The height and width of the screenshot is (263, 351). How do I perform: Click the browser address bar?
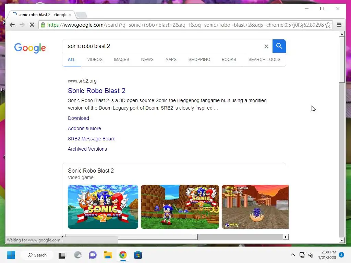[x=185, y=25]
